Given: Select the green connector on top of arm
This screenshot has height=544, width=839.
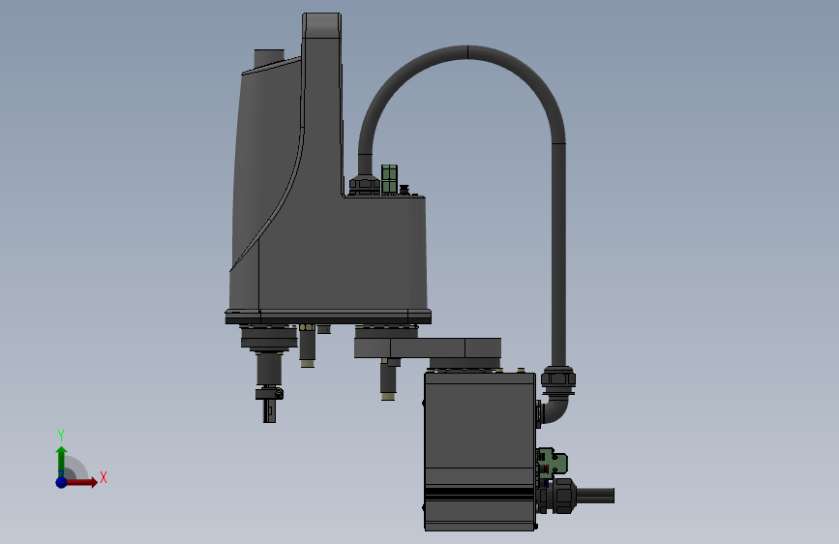Looking at the screenshot, I should coord(389,179).
